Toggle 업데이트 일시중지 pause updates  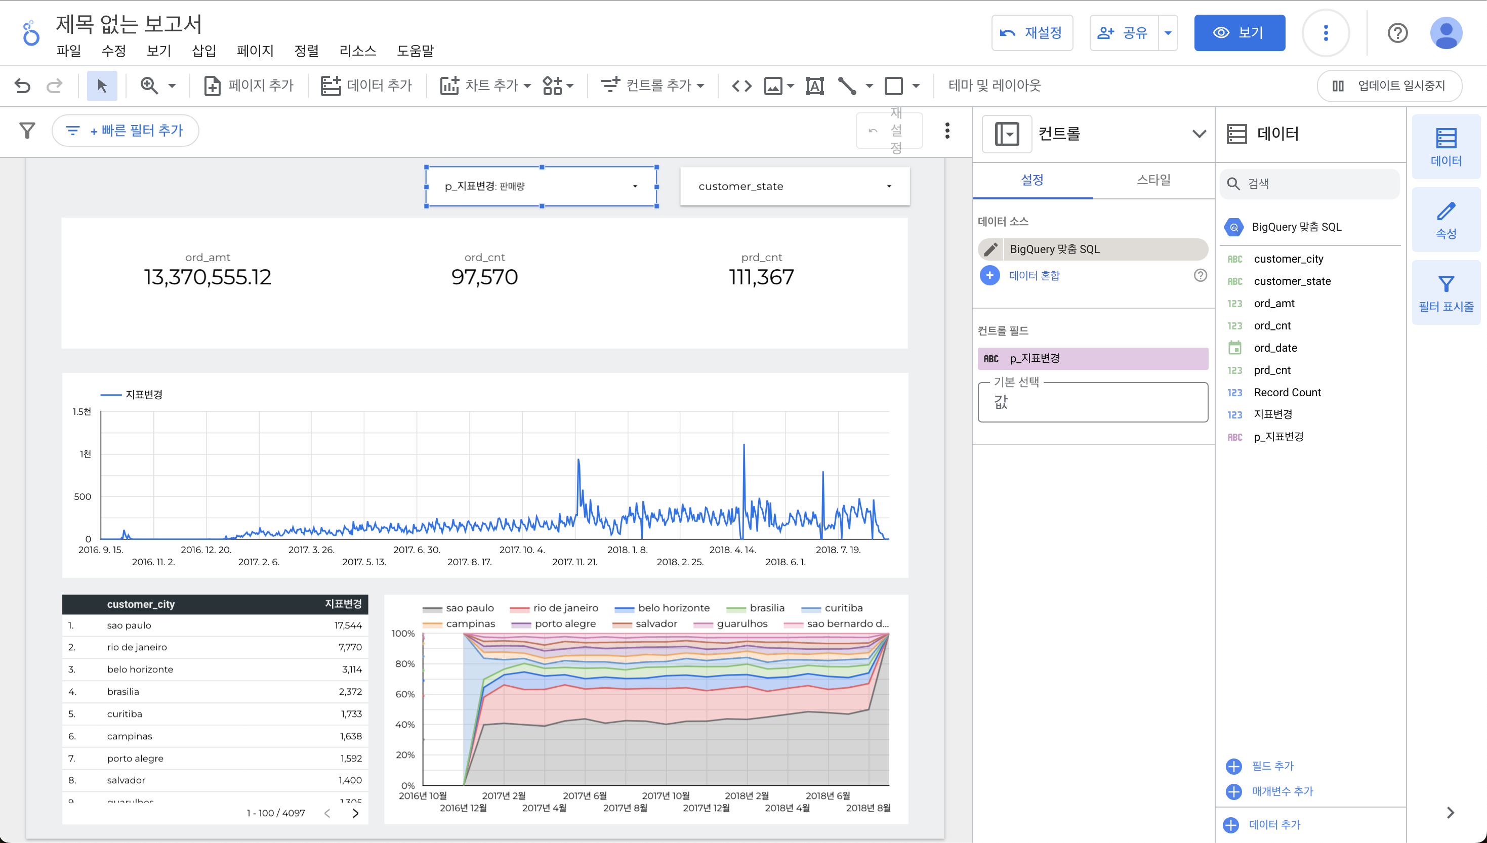(1389, 86)
